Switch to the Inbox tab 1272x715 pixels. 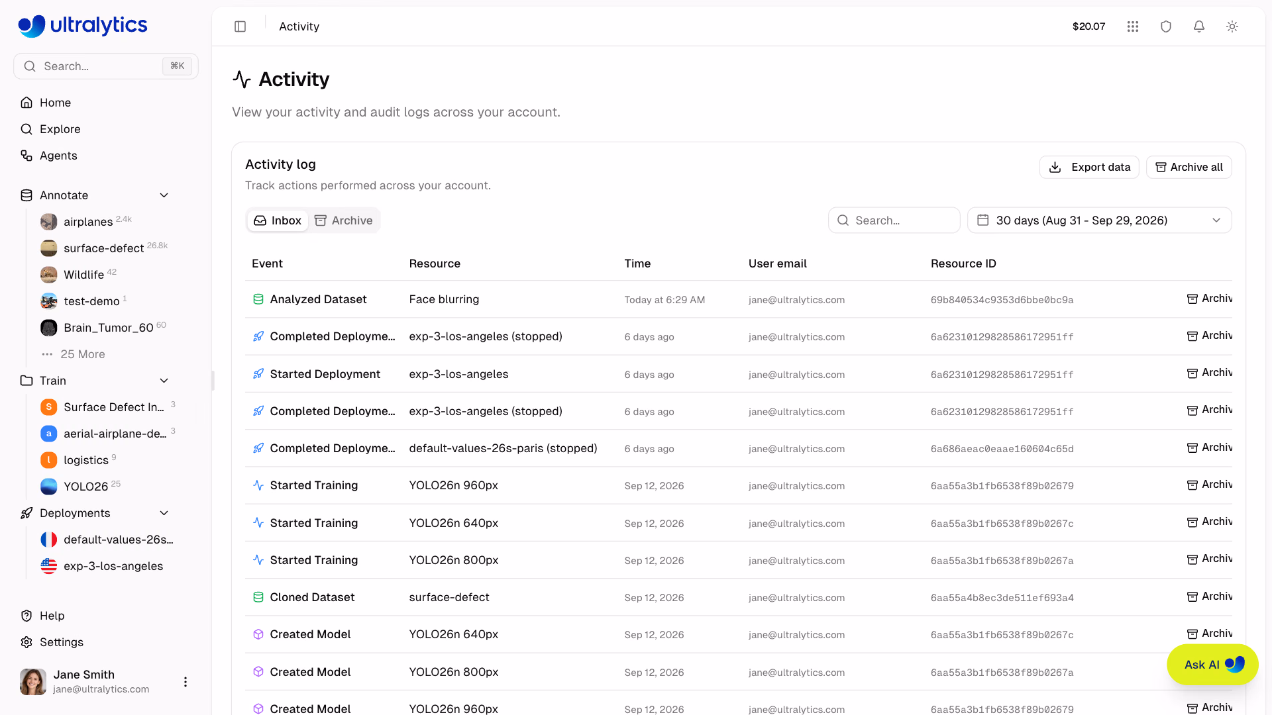[x=278, y=220]
